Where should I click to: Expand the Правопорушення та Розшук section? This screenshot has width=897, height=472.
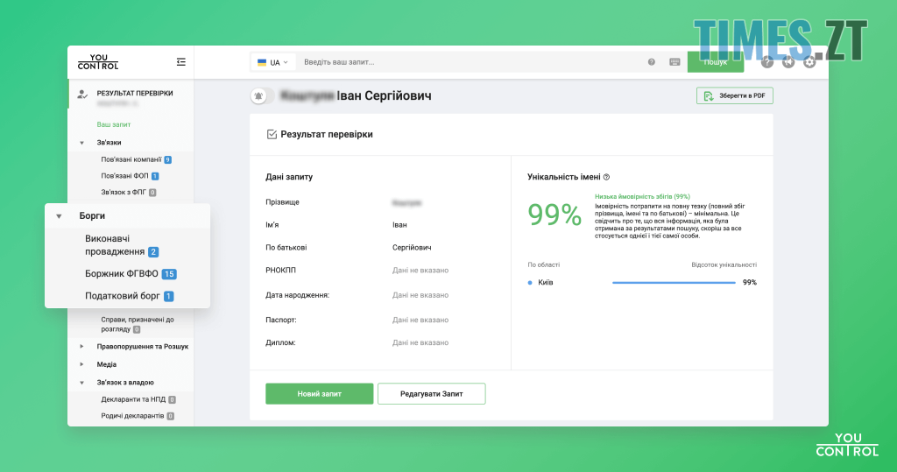81,346
